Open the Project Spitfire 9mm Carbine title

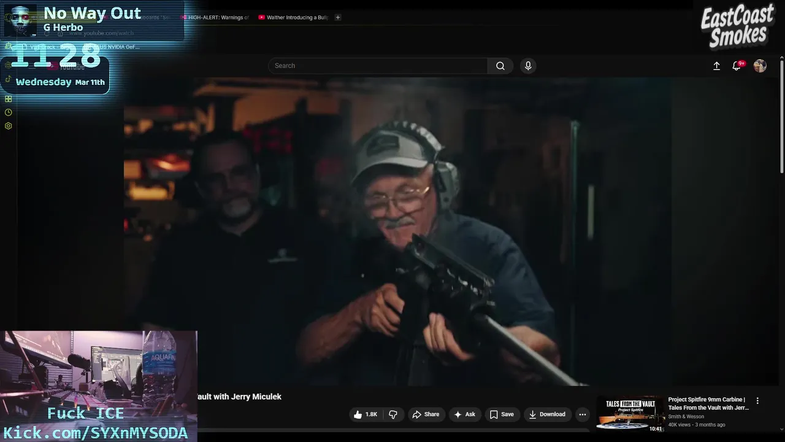(708, 403)
